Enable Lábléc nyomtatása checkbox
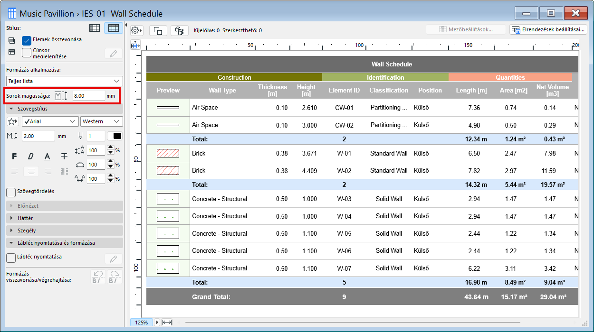 (11, 258)
